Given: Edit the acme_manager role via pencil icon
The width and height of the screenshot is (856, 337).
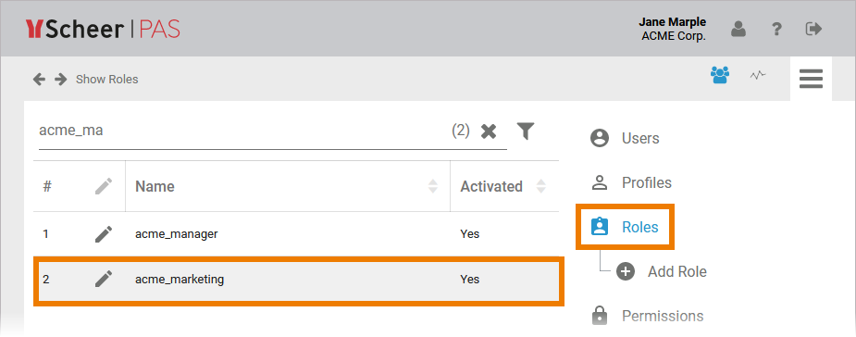Looking at the screenshot, I should tap(103, 233).
